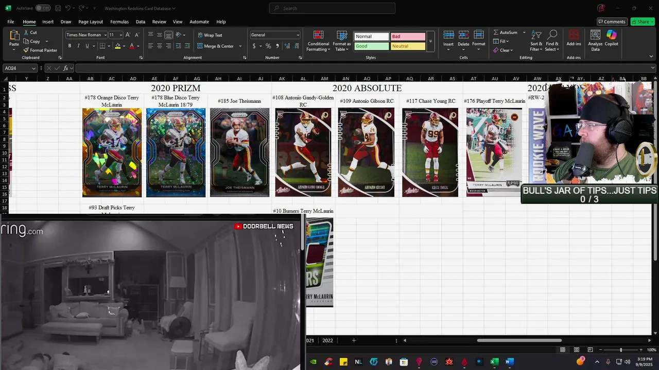This screenshot has width=659, height=370.
Task: Open the font size 11 dropdown
Action: pyautogui.click(x=121, y=35)
